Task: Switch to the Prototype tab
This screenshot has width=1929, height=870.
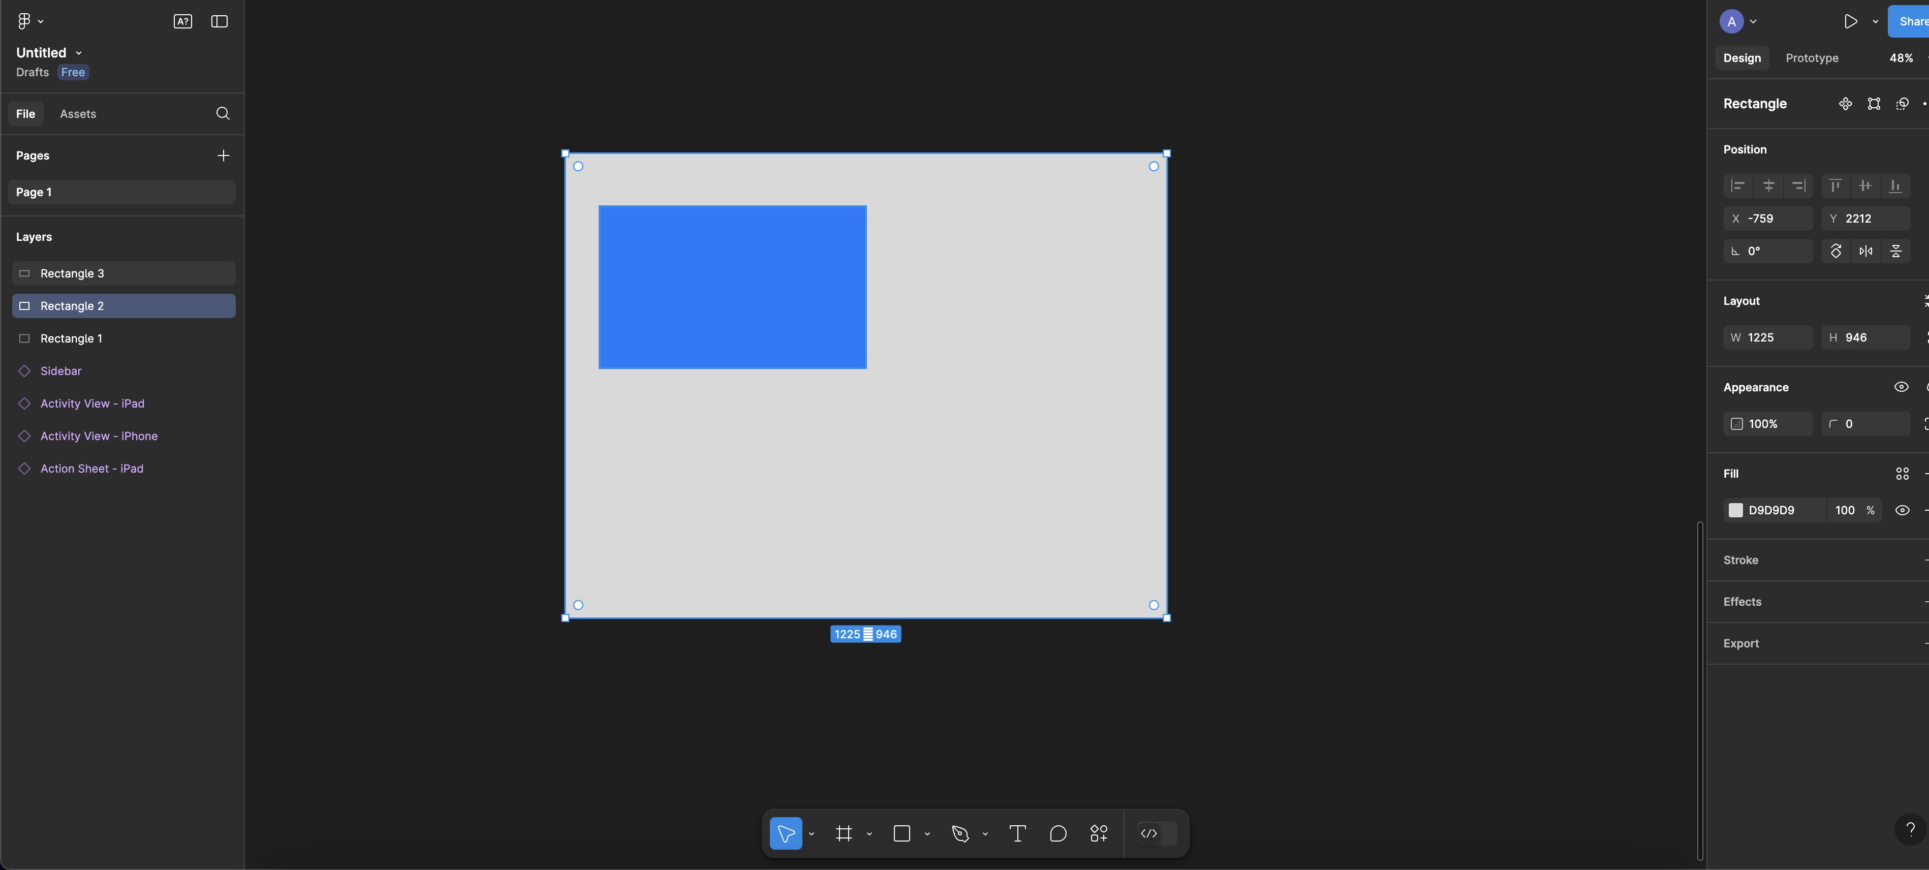Action: pyautogui.click(x=1812, y=58)
